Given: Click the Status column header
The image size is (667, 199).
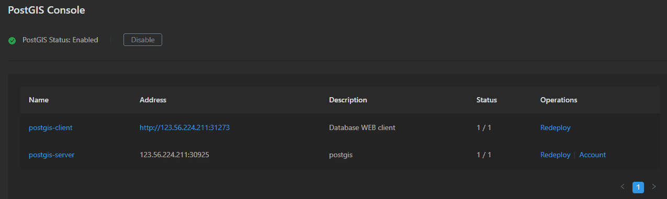Looking at the screenshot, I should click(487, 100).
